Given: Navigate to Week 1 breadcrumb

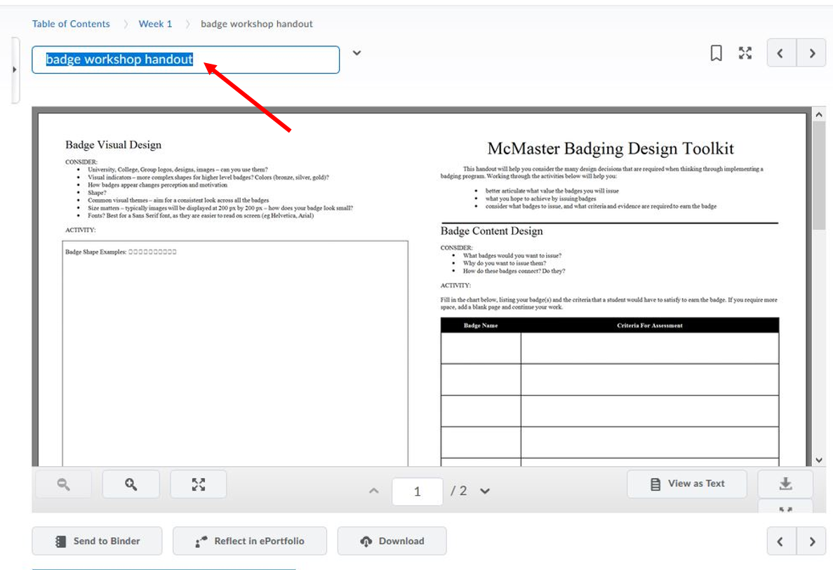Looking at the screenshot, I should (x=155, y=24).
